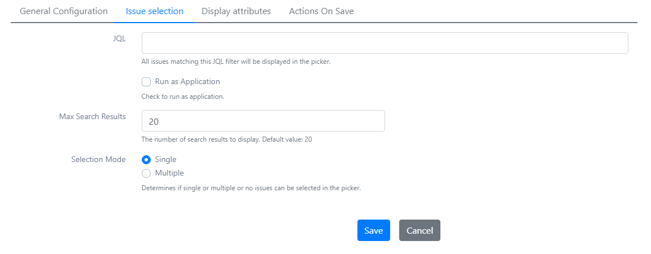Click the 'Single' radio label text
The width and height of the screenshot is (651, 254).
[x=165, y=159]
